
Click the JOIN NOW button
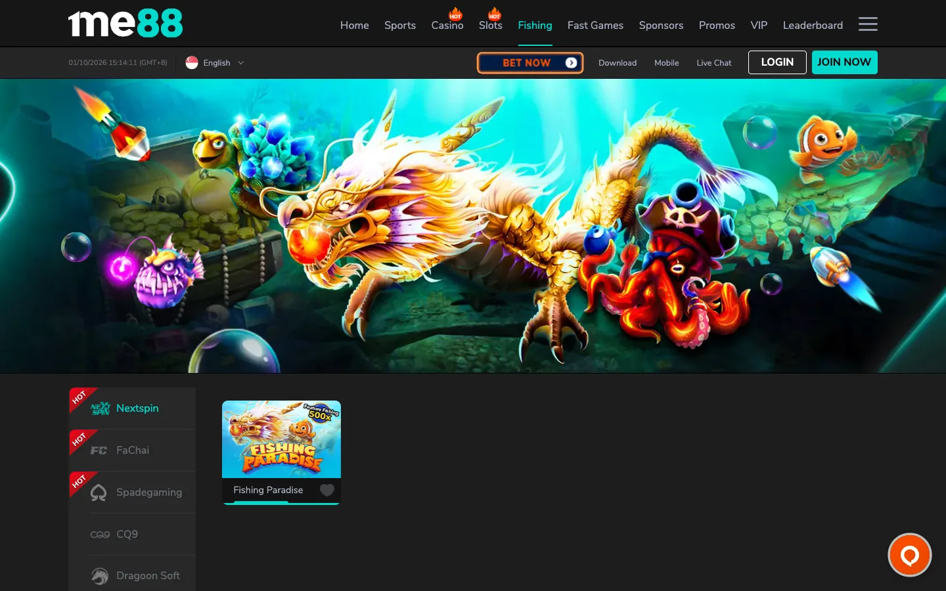point(845,62)
